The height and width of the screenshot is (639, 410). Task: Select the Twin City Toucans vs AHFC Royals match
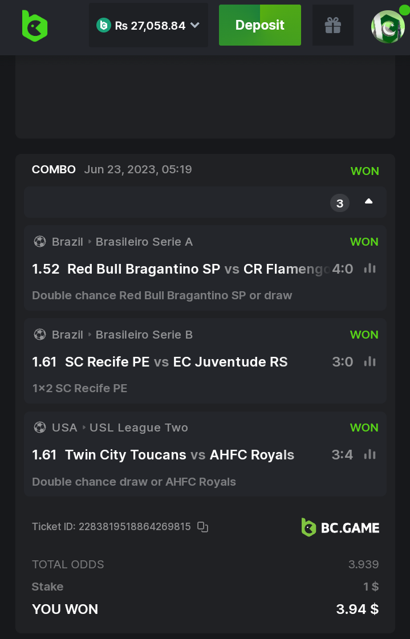pos(180,455)
